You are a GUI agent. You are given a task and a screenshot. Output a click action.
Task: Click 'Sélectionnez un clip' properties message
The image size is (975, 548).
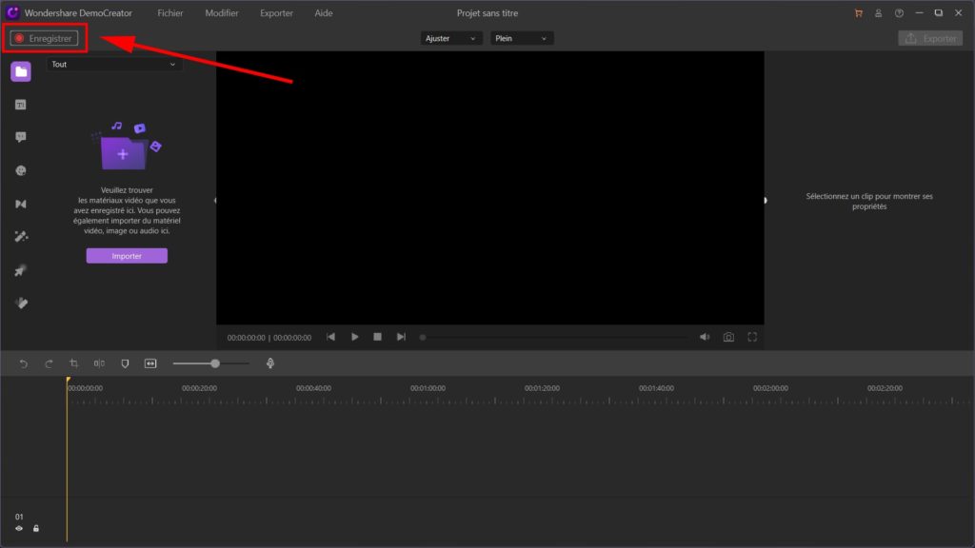(869, 202)
